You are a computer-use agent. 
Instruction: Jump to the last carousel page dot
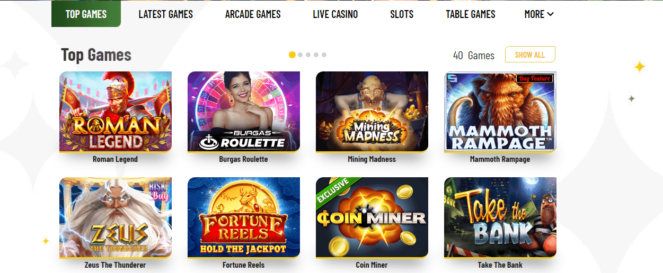324,54
